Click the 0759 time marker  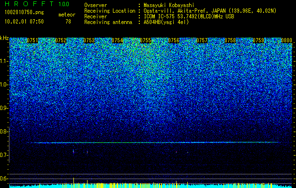click(x=258, y=40)
